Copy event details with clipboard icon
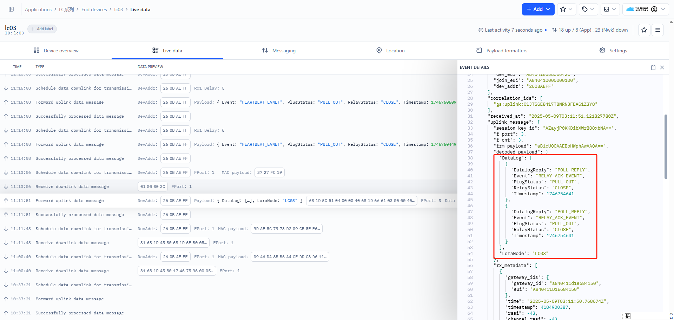This screenshot has width=674, height=320. (x=653, y=67)
